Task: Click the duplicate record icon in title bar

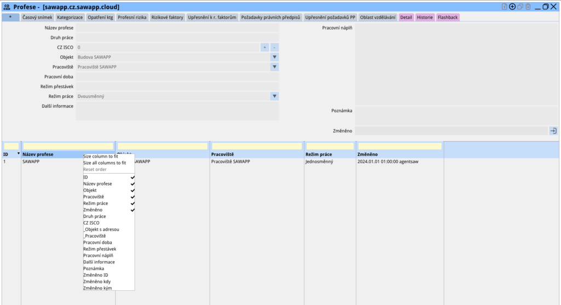Action: pyautogui.click(x=520, y=7)
